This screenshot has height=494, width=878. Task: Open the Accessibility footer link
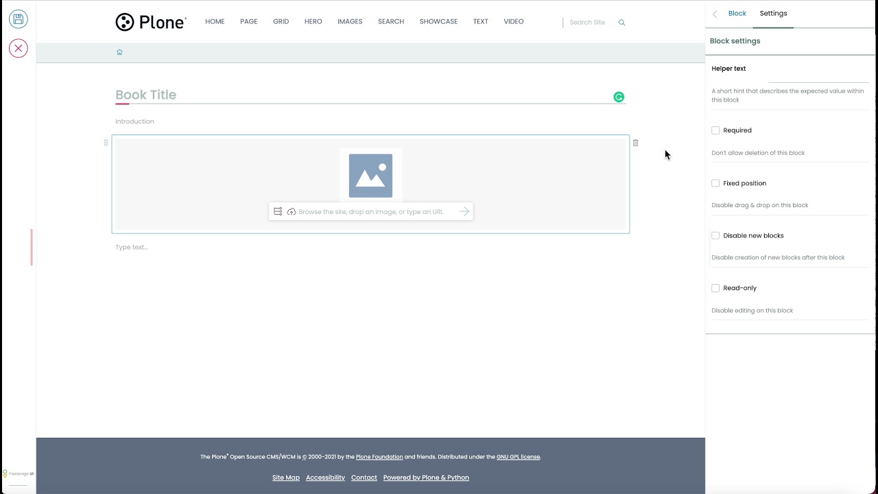[x=325, y=478]
